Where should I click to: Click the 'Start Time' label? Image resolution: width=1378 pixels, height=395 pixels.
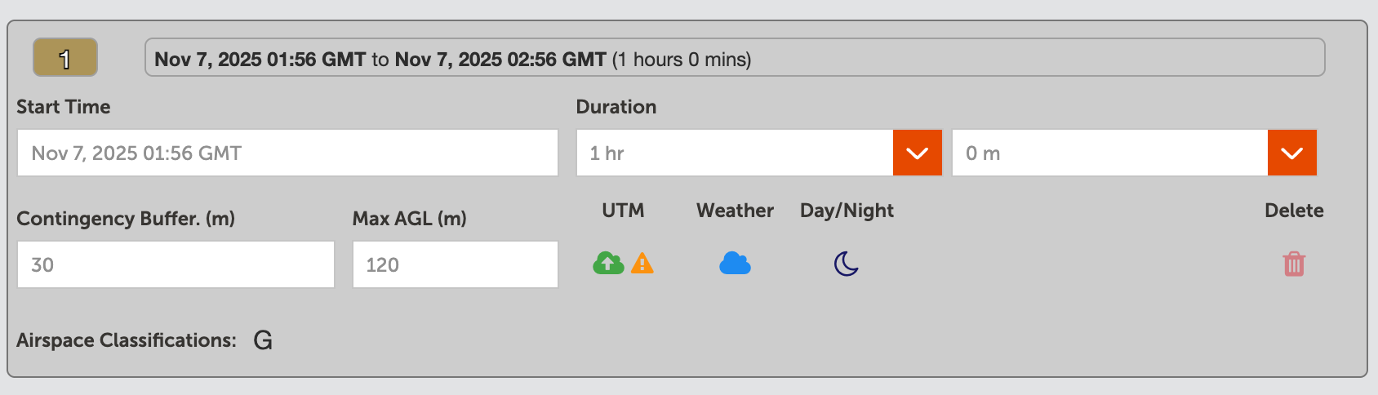coord(64,107)
